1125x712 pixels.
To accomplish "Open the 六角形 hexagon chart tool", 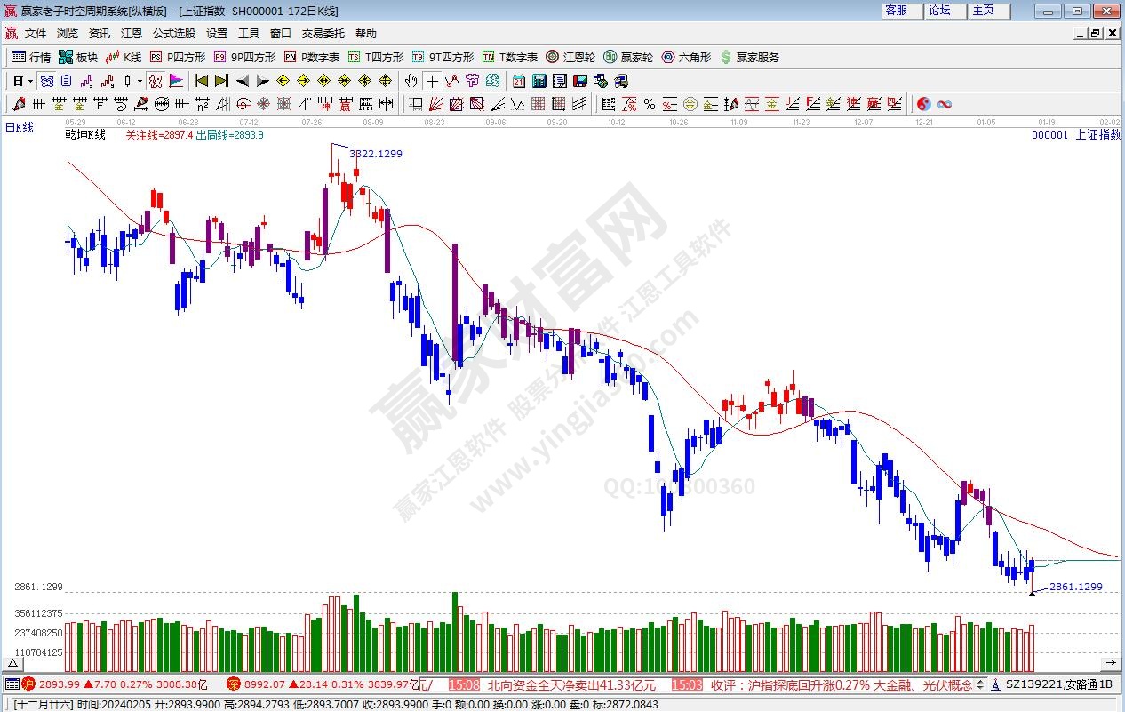I will [686, 57].
